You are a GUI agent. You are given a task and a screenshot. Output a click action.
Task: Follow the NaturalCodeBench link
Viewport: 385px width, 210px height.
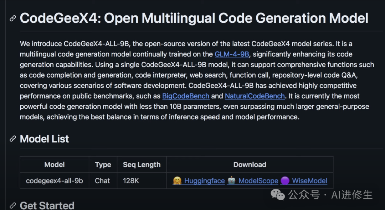[255, 96]
